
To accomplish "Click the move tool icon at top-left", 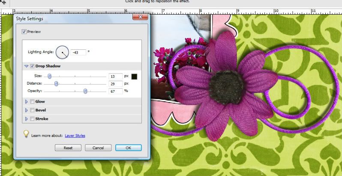I will tap(4, 3).
